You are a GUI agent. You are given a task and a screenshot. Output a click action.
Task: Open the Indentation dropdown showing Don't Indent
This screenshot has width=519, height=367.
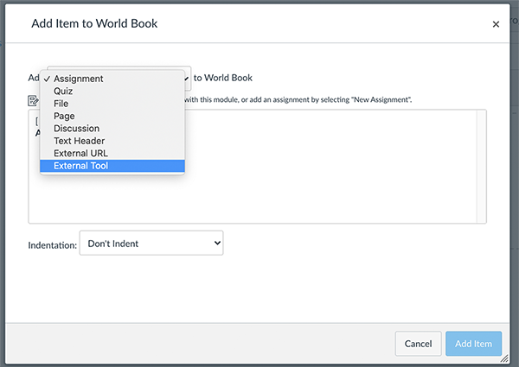coord(151,244)
